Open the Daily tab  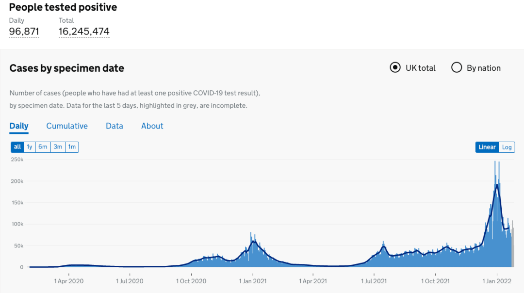click(19, 126)
